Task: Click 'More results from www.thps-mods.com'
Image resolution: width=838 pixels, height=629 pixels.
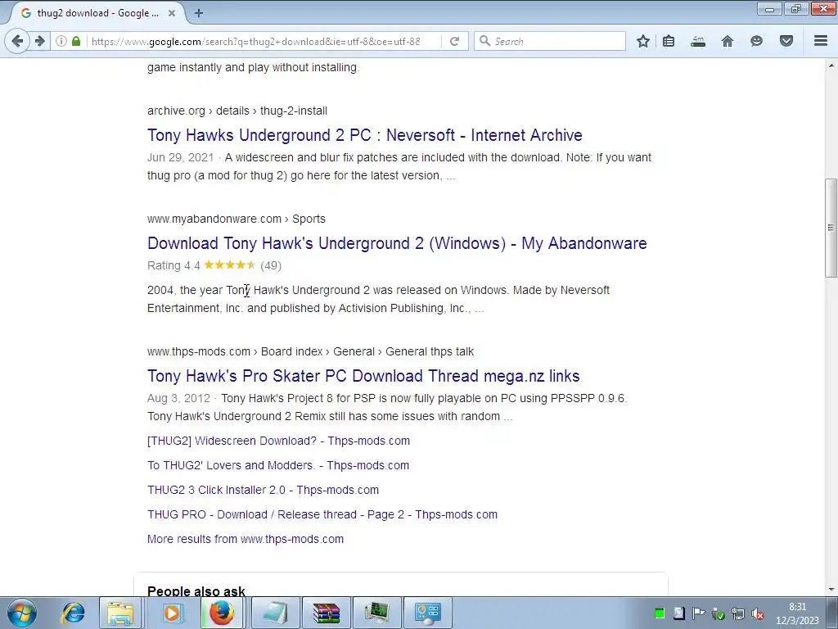Action: 246,539
